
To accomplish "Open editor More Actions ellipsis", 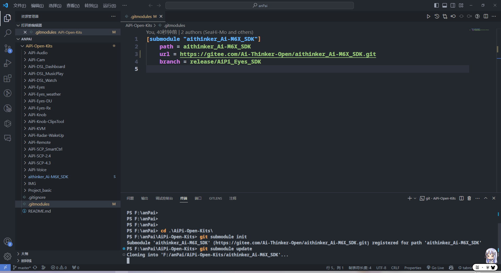I will [494, 16].
